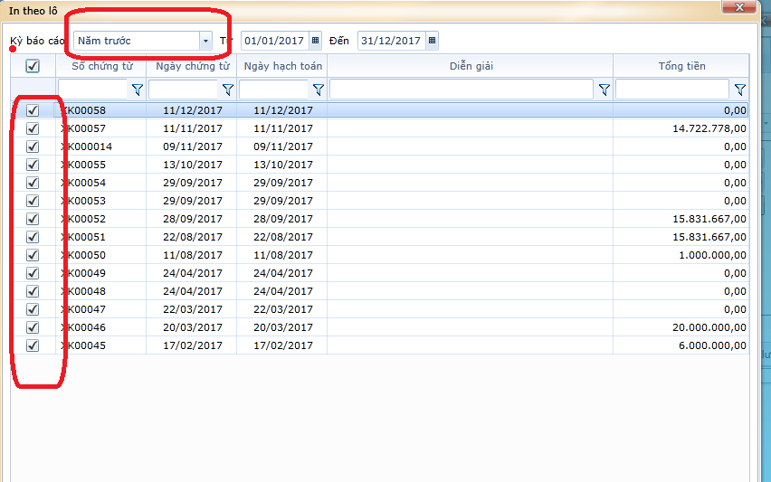Image resolution: width=771 pixels, height=482 pixels.
Task: Sort by Ngày chứng từ column header
Action: 192,66
